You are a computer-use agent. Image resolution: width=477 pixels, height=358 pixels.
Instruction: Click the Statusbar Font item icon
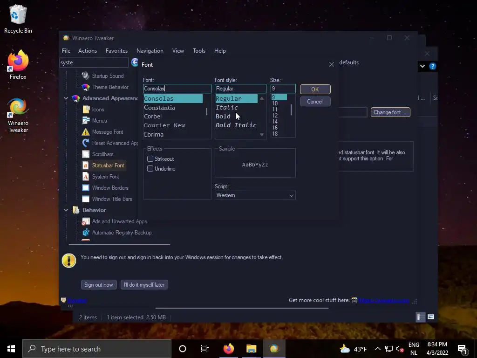[86, 165]
